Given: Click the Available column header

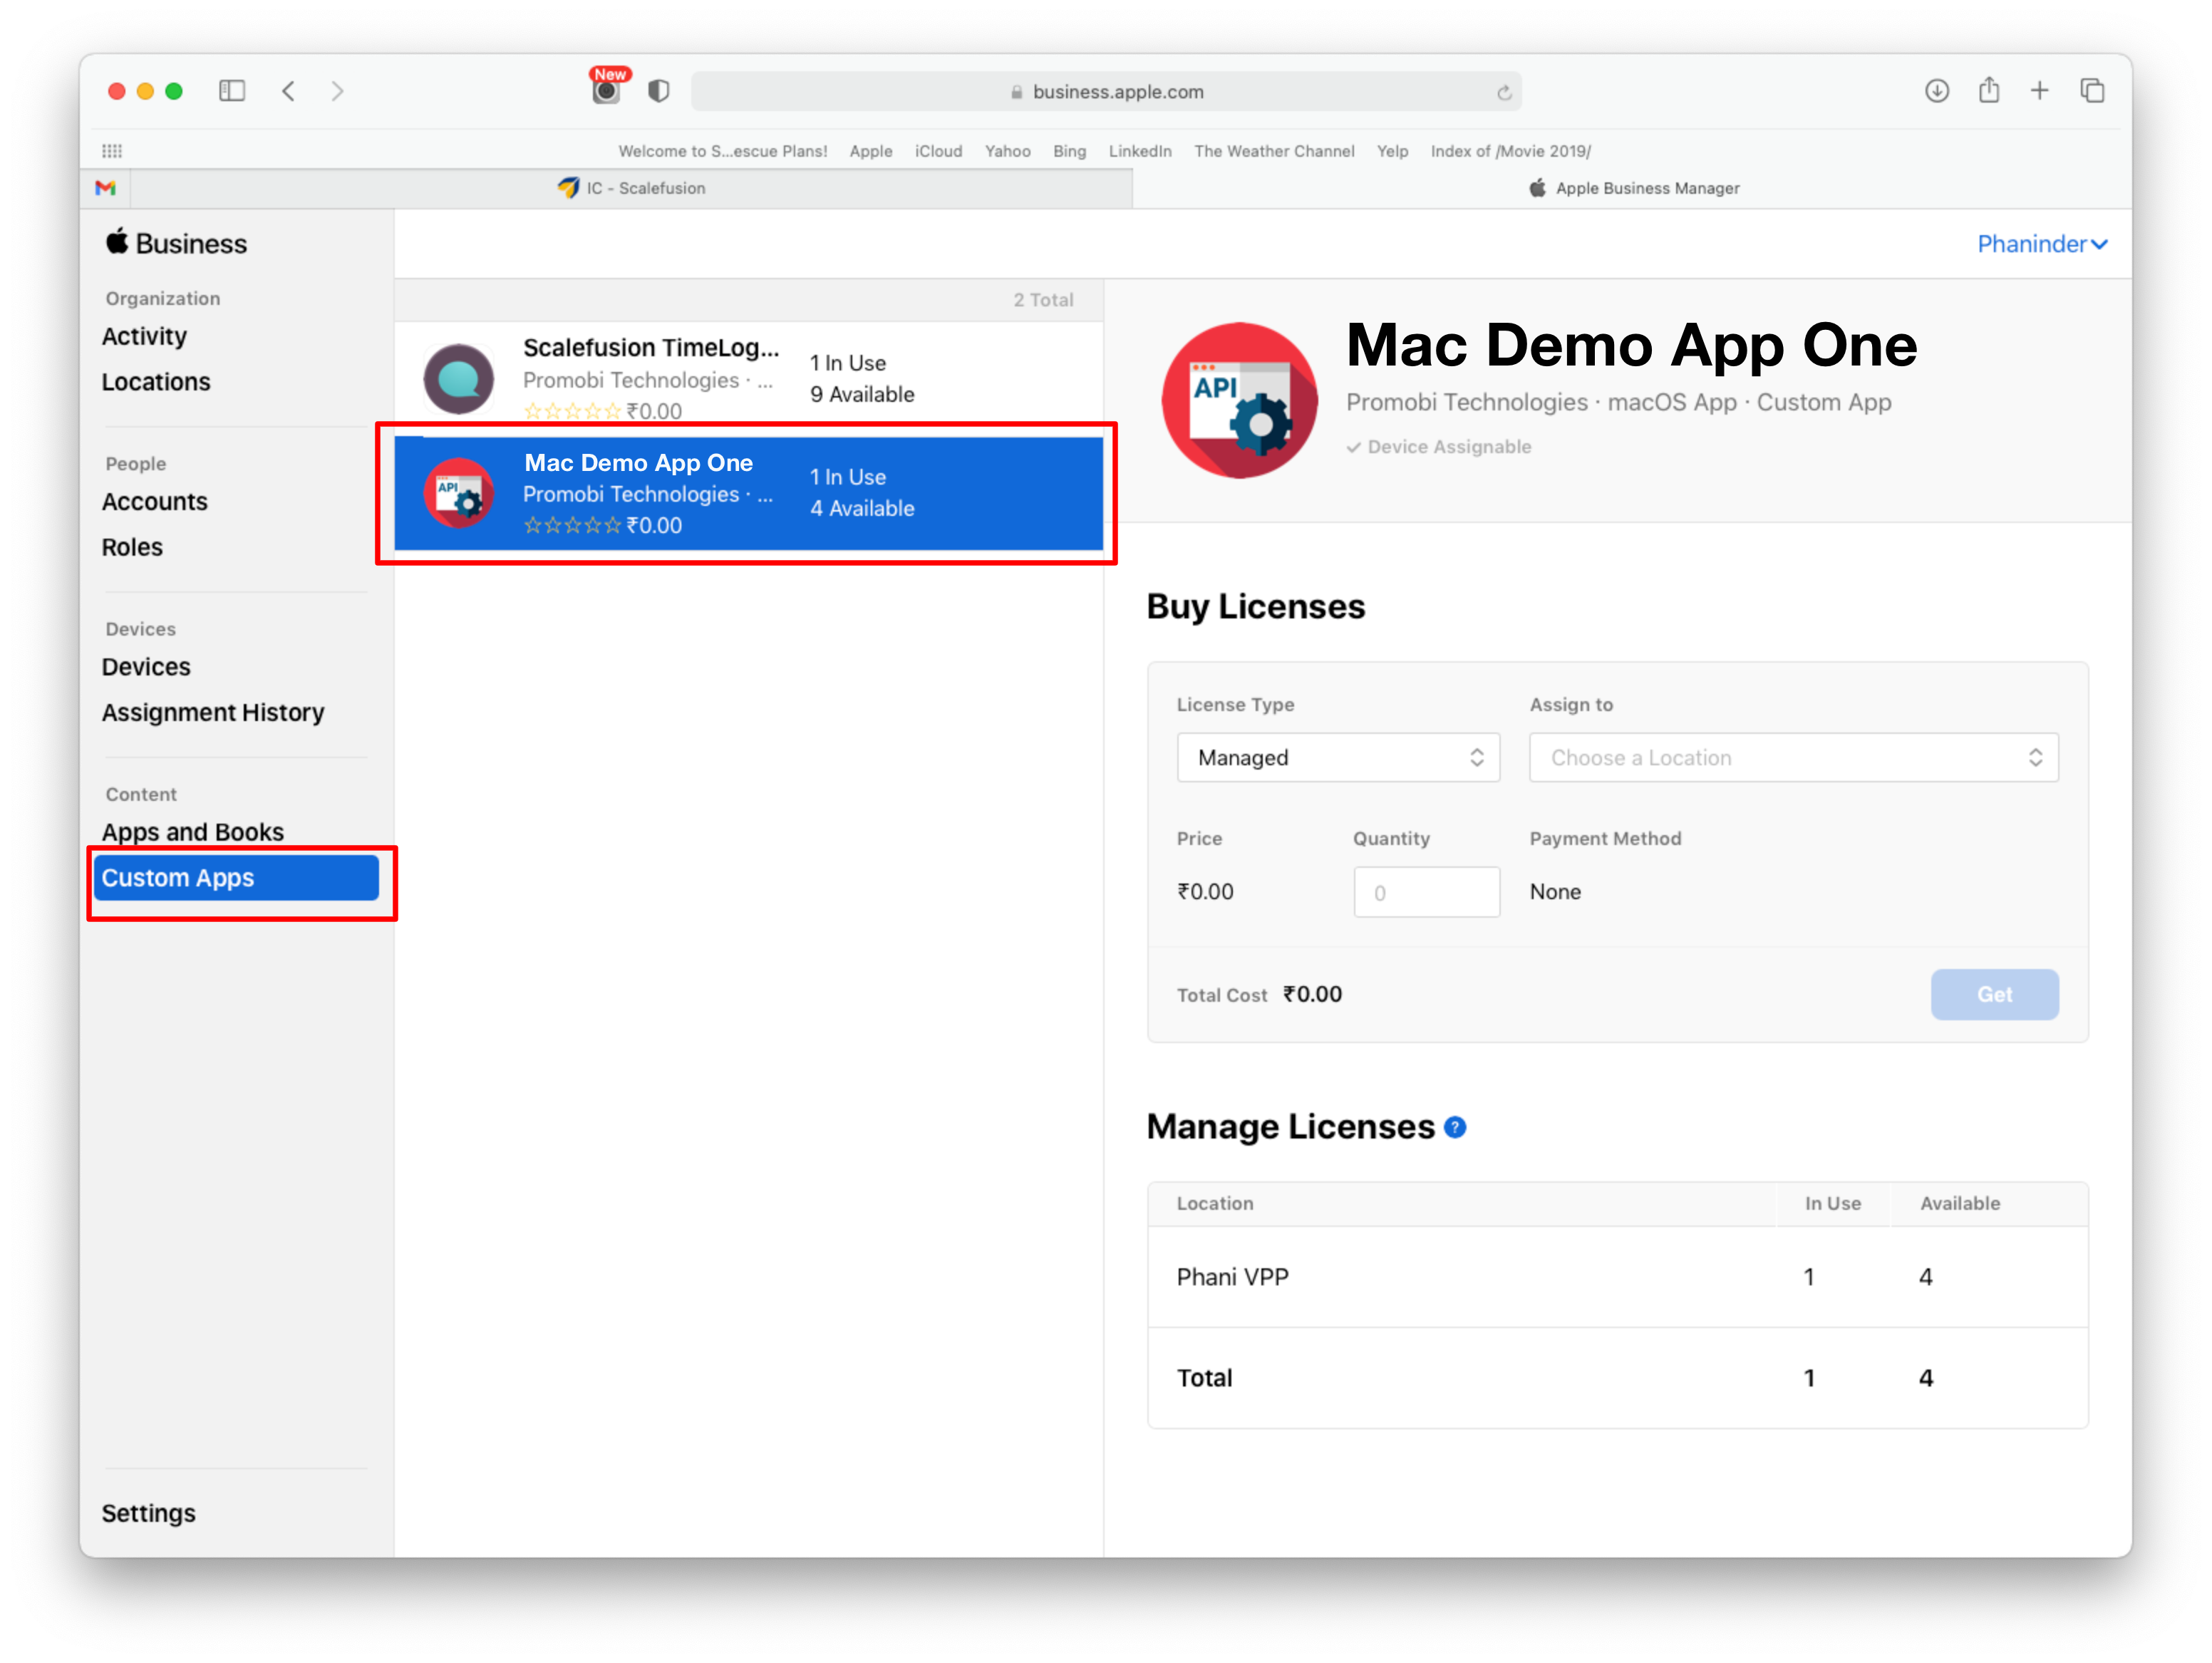Looking at the screenshot, I should coord(1959,1203).
